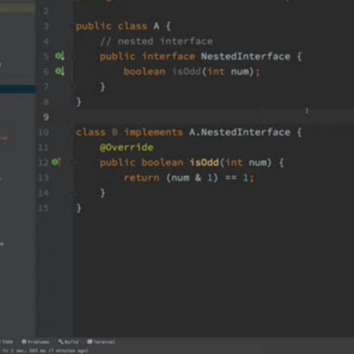Image resolution: width=354 pixels, height=354 pixels.
Task: Click the fold end marker on line 15
Action: click(72, 208)
